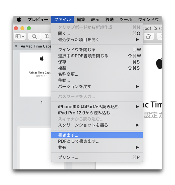Expand スクリーンショットを撮る submenu
The image size is (175, 185).
point(97,125)
